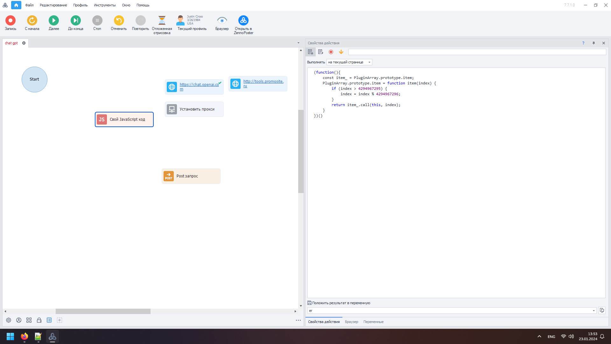The height and width of the screenshot is (344, 611).
Task: Click the Далее step button
Action: point(54,20)
